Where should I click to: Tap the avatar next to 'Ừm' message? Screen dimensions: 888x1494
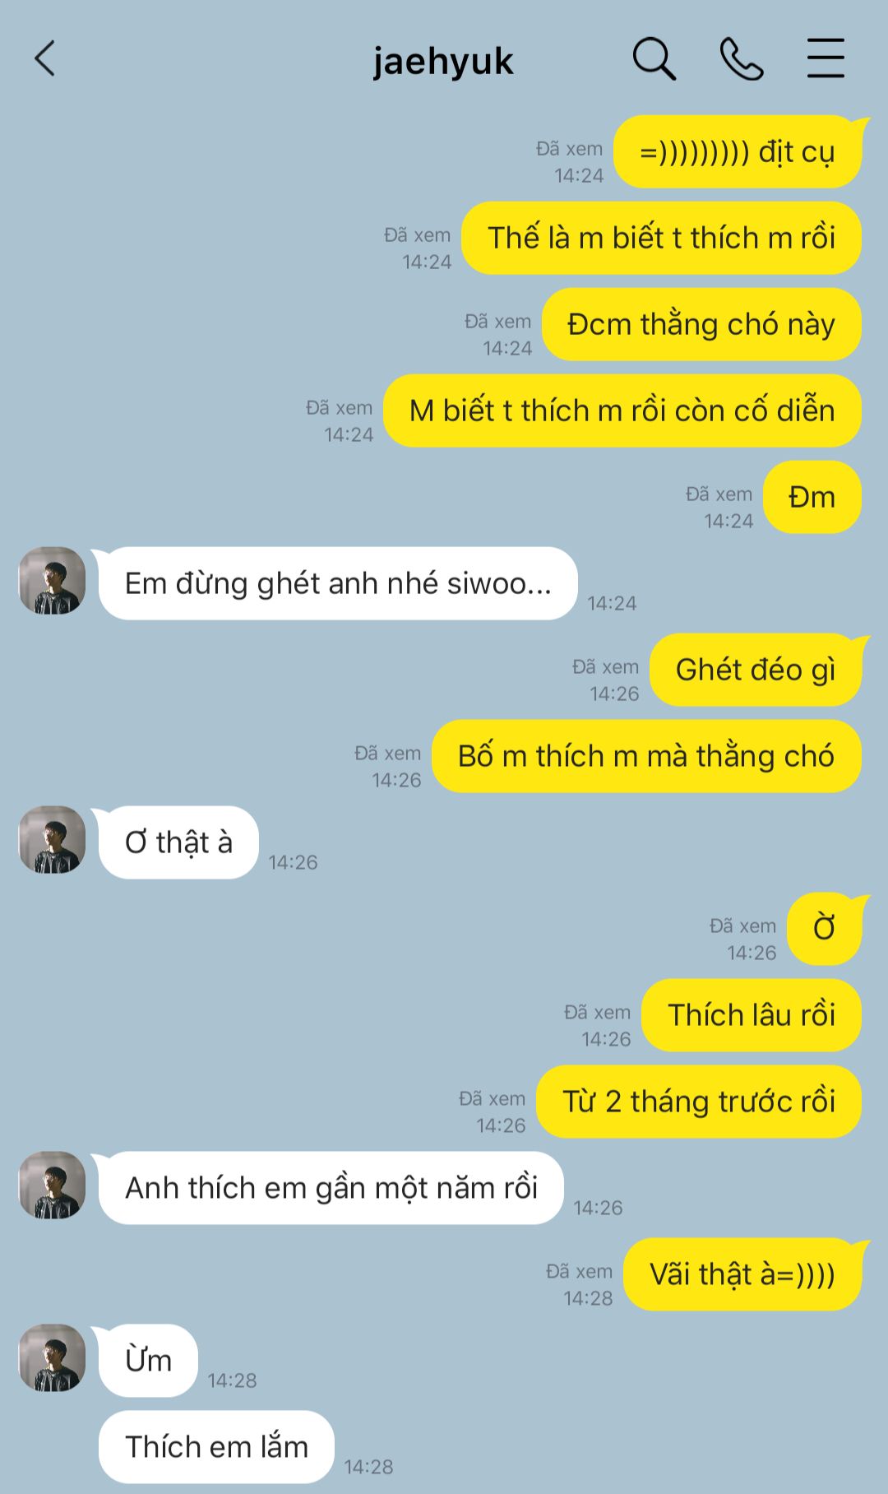coord(53,1358)
